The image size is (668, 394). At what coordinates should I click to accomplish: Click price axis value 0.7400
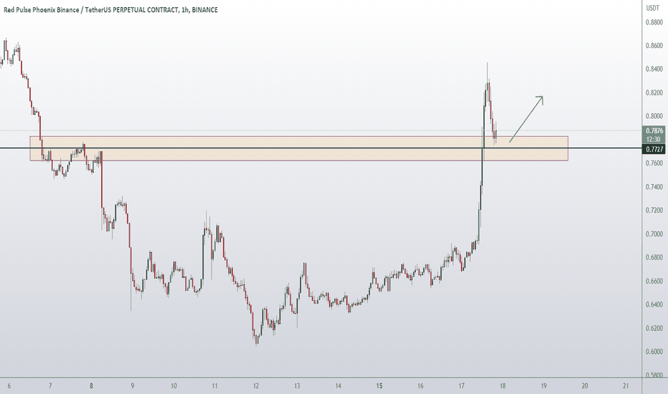tap(654, 187)
